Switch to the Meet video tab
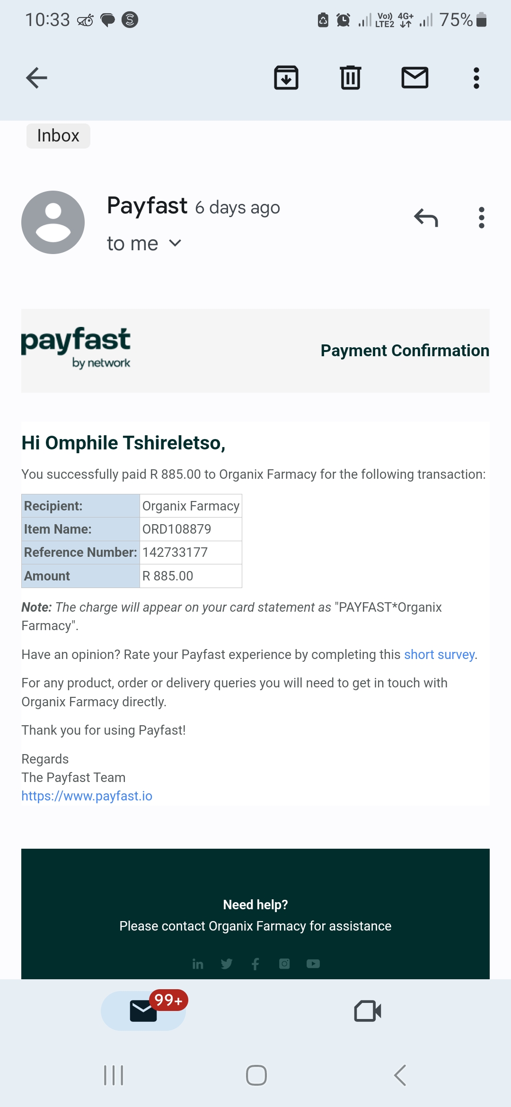The height and width of the screenshot is (1107, 511). coord(368,1011)
